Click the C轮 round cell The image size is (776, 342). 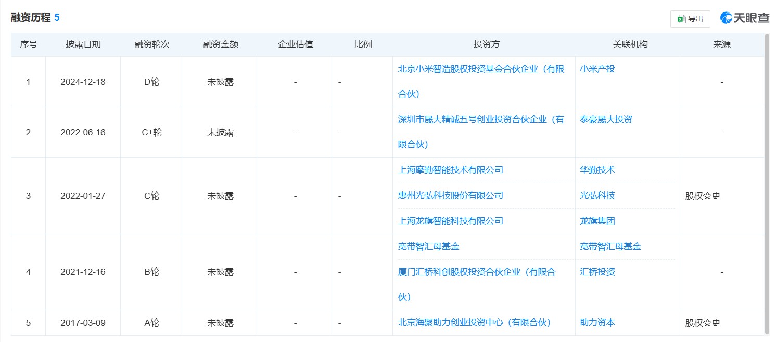coord(152,196)
